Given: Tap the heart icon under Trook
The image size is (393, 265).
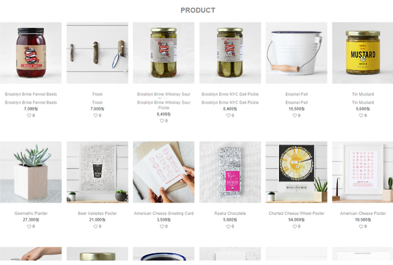Looking at the screenshot, I should tap(96, 116).
